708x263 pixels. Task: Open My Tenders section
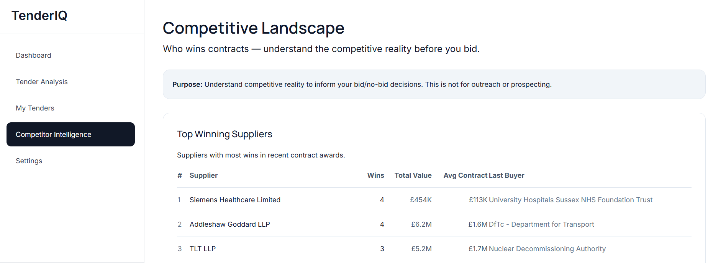pos(35,108)
